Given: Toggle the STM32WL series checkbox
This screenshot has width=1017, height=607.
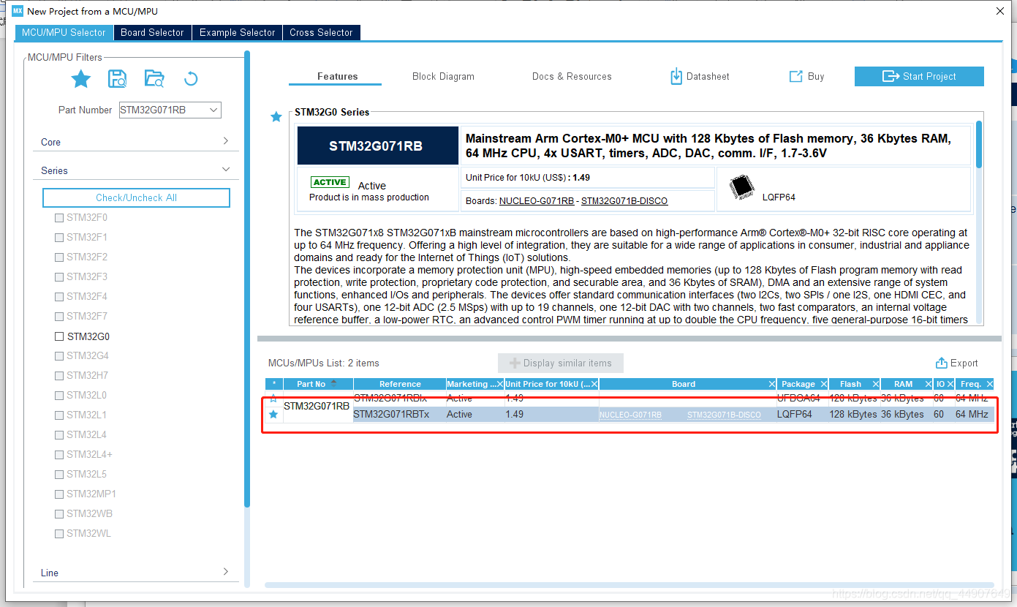Looking at the screenshot, I should 58,534.
